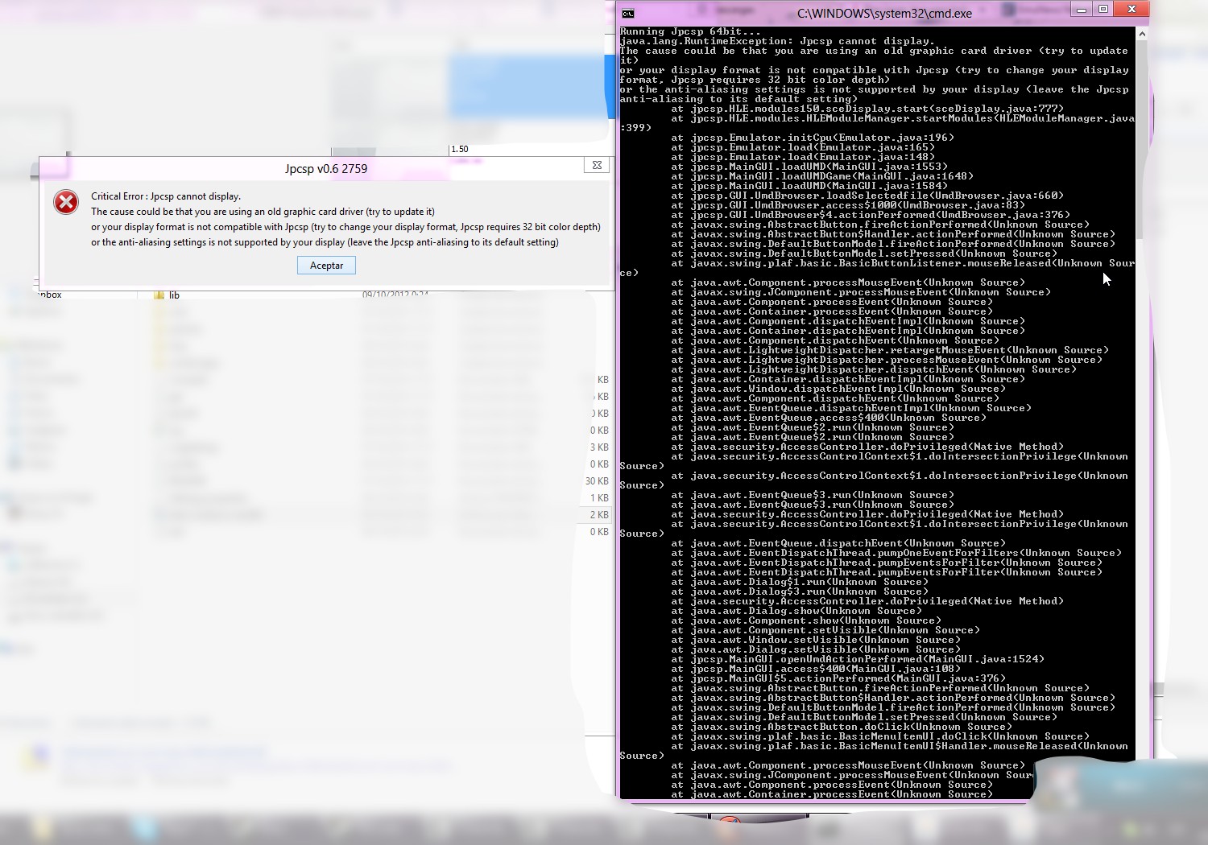The width and height of the screenshot is (1208, 845).
Task: Click the java.awt.Dialog.show trace line
Action: [x=796, y=611]
